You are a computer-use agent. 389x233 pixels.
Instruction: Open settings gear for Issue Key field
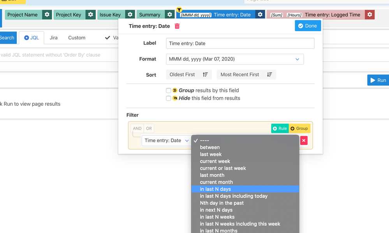(x=130, y=15)
